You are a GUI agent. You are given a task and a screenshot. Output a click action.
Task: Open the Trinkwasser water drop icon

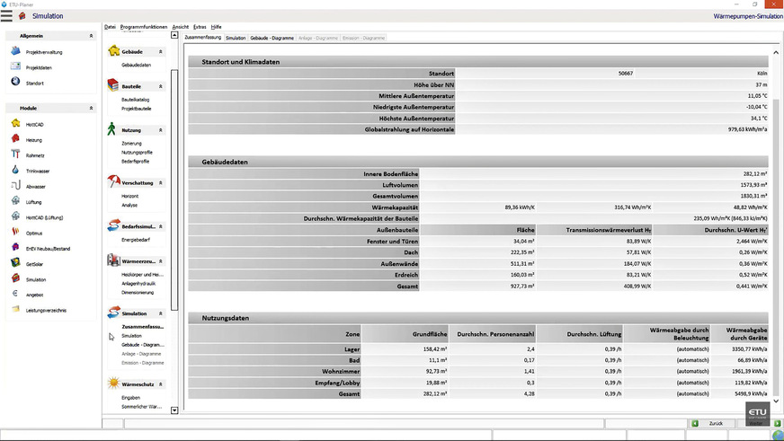15,171
